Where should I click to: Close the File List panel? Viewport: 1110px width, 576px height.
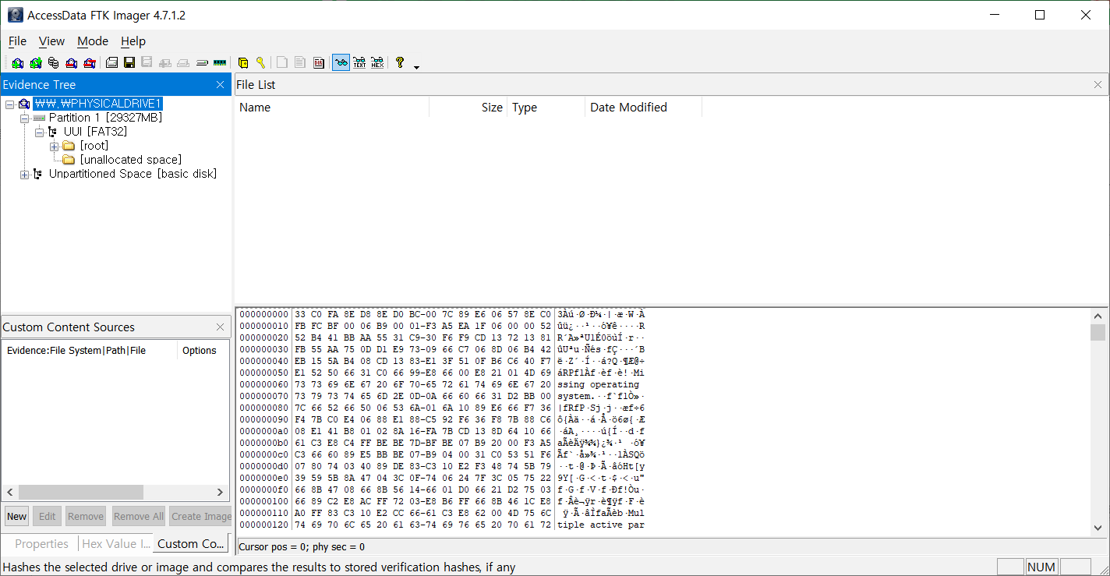pyautogui.click(x=1098, y=85)
